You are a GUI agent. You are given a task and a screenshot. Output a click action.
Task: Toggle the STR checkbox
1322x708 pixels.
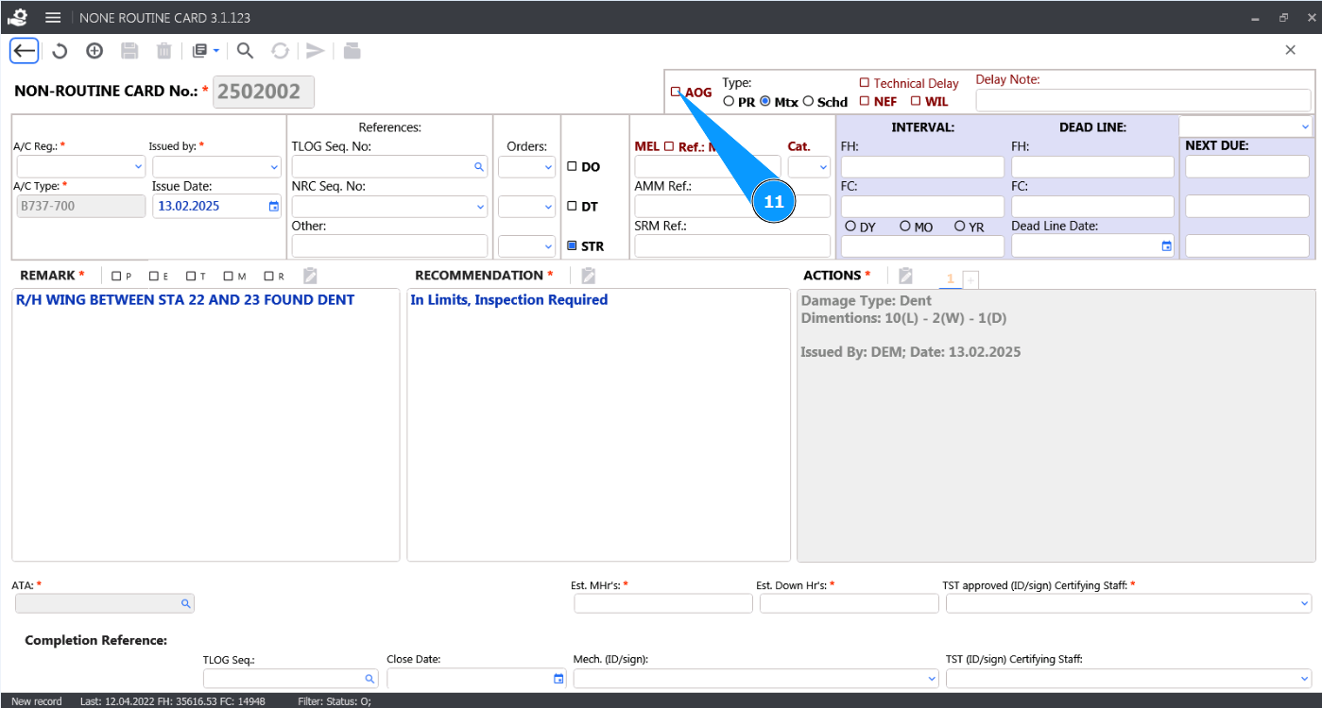pyautogui.click(x=572, y=246)
